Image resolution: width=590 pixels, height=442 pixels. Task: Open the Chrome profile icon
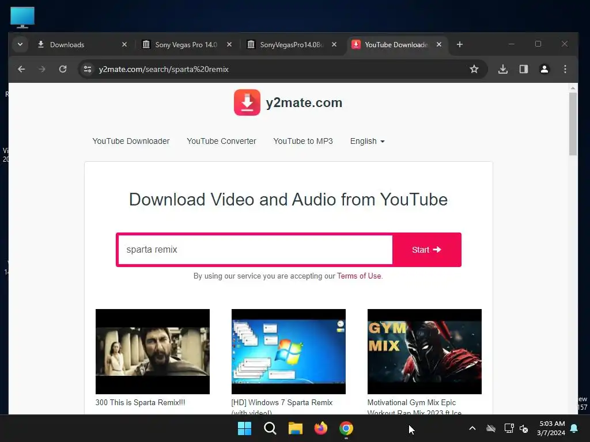click(544, 69)
